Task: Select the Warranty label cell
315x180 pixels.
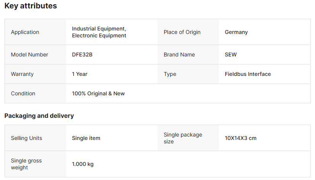Action: click(22, 74)
